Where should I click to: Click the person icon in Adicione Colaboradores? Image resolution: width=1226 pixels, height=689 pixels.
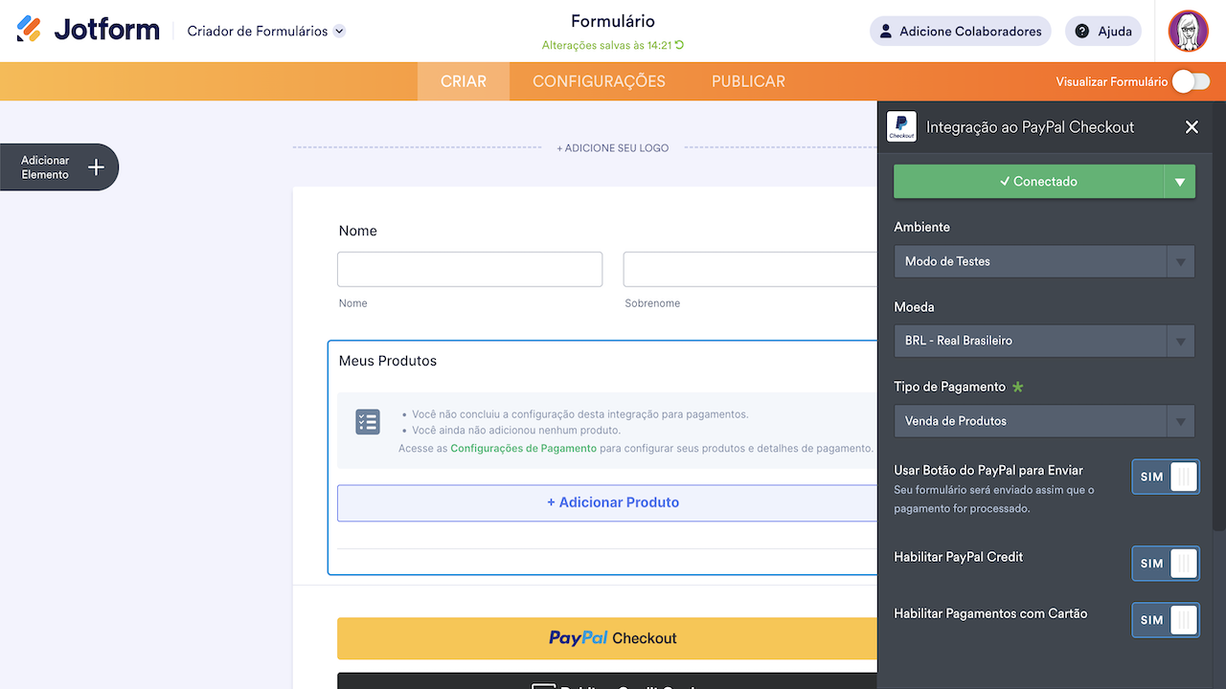[x=886, y=32]
